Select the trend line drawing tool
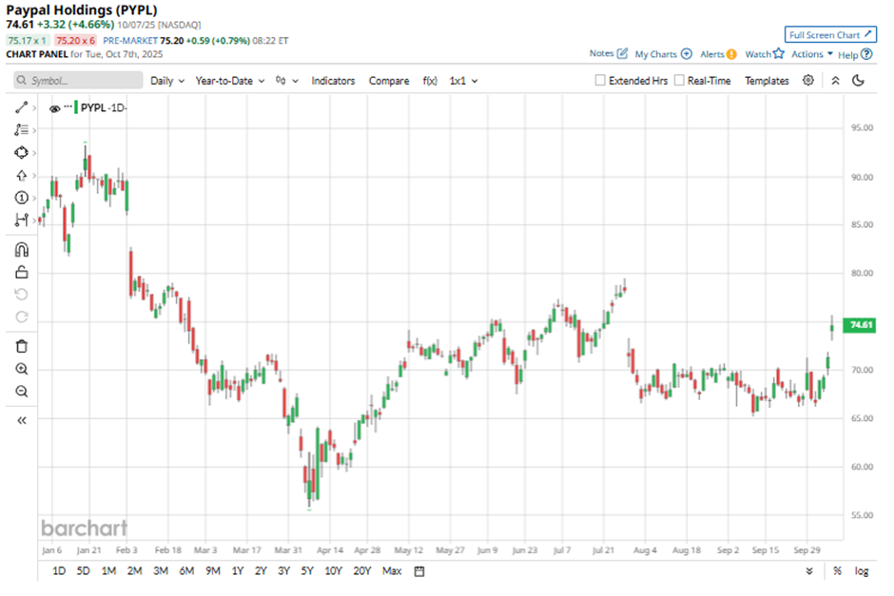The width and height of the screenshot is (894, 596). click(x=21, y=107)
